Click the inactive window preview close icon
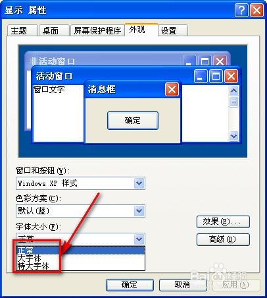Image resolution: width=267 pixels, height=298 pixels. [x=220, y=61]
